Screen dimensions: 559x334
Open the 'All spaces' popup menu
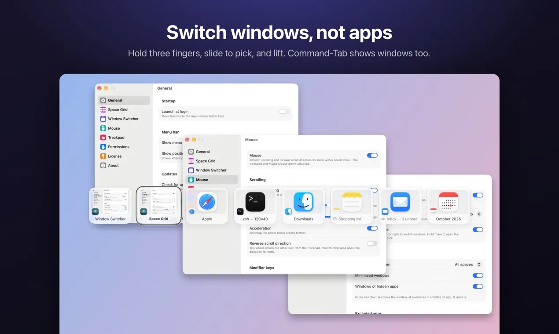(x=468, y=265)
